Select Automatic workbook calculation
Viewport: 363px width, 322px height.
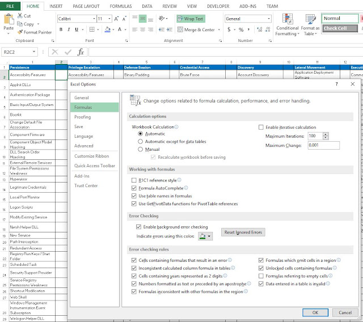[x=140, y=134]
